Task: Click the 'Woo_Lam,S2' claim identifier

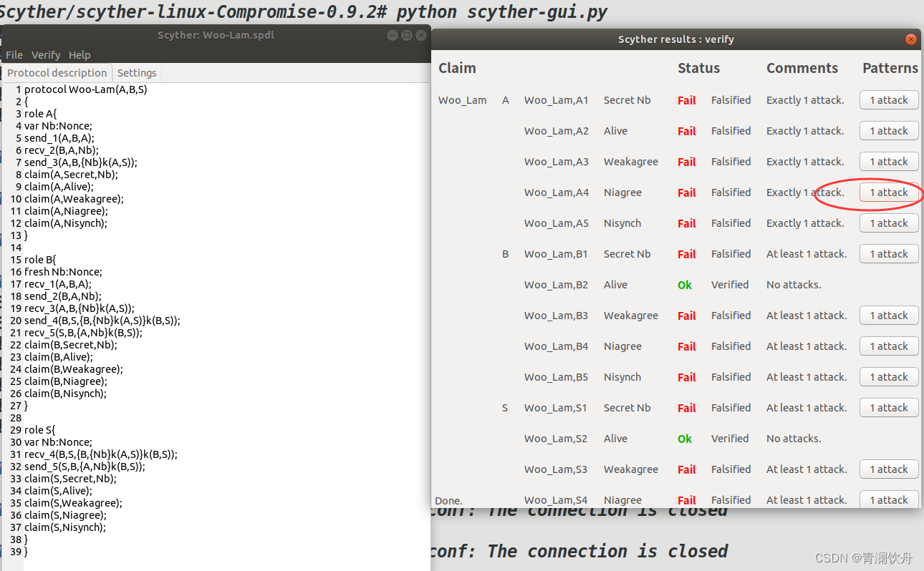Action: (556, 439)
